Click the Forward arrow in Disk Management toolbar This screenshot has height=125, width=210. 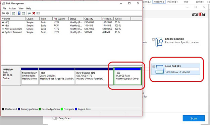point(7,13)
